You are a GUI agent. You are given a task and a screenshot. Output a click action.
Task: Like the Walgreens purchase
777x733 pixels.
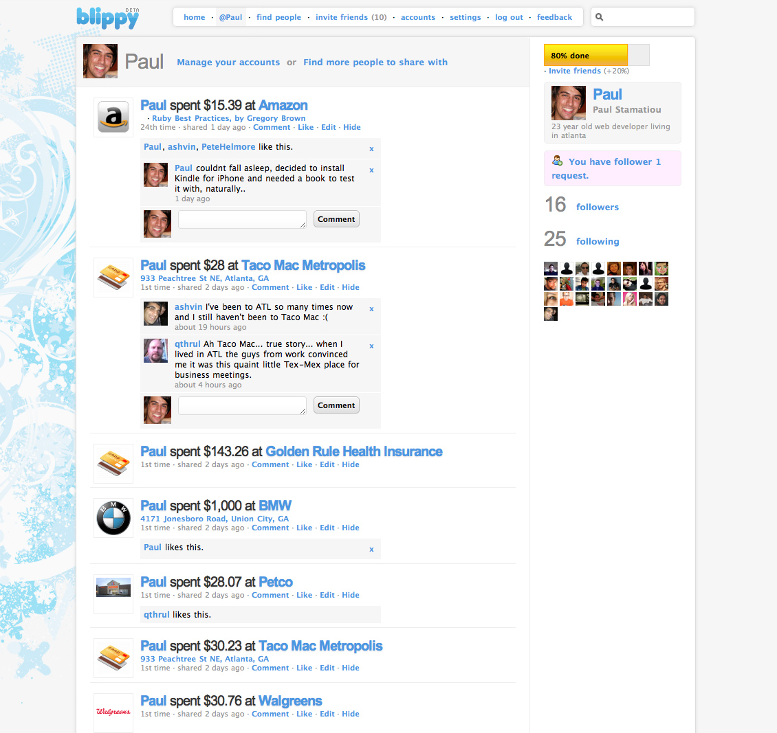[304, 714]
